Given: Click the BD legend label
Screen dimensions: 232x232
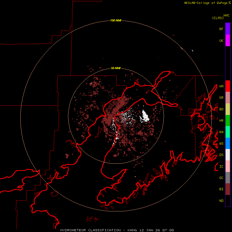Looking at the screenshot, I should 221,109.
